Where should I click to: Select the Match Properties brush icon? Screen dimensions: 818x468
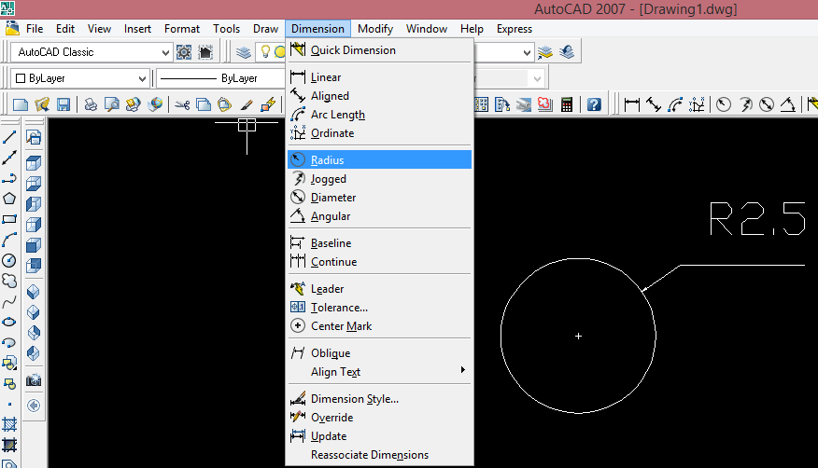[247, 104]
